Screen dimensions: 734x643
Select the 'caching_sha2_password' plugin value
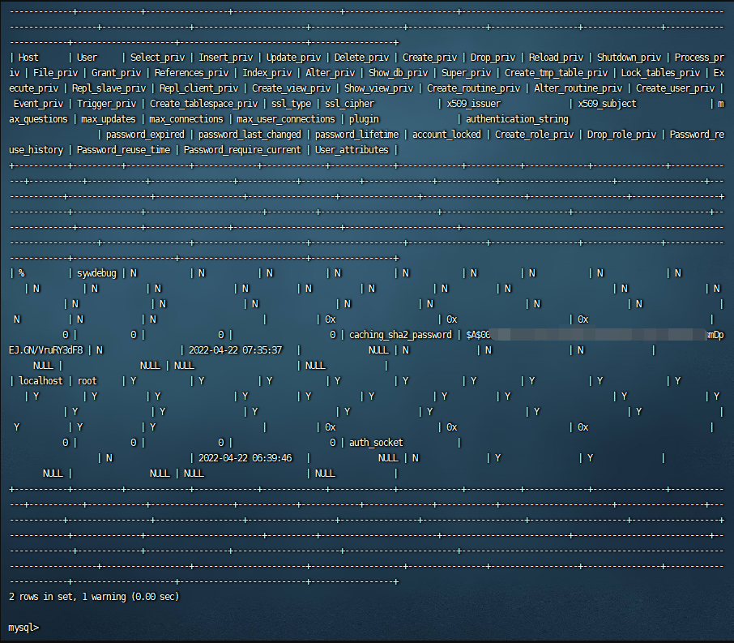[400, 335]
